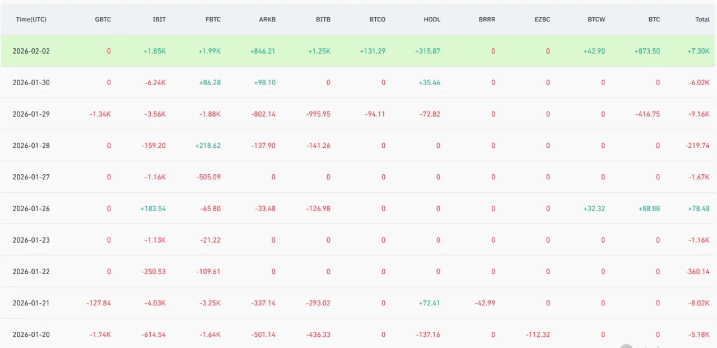Select the ARKB column header

[x=268, y=19]
